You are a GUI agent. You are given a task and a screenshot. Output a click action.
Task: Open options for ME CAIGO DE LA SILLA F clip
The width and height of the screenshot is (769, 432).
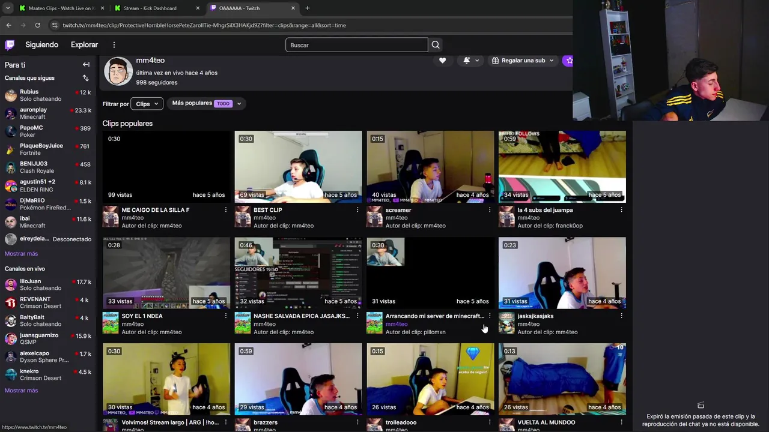point(226,210)
